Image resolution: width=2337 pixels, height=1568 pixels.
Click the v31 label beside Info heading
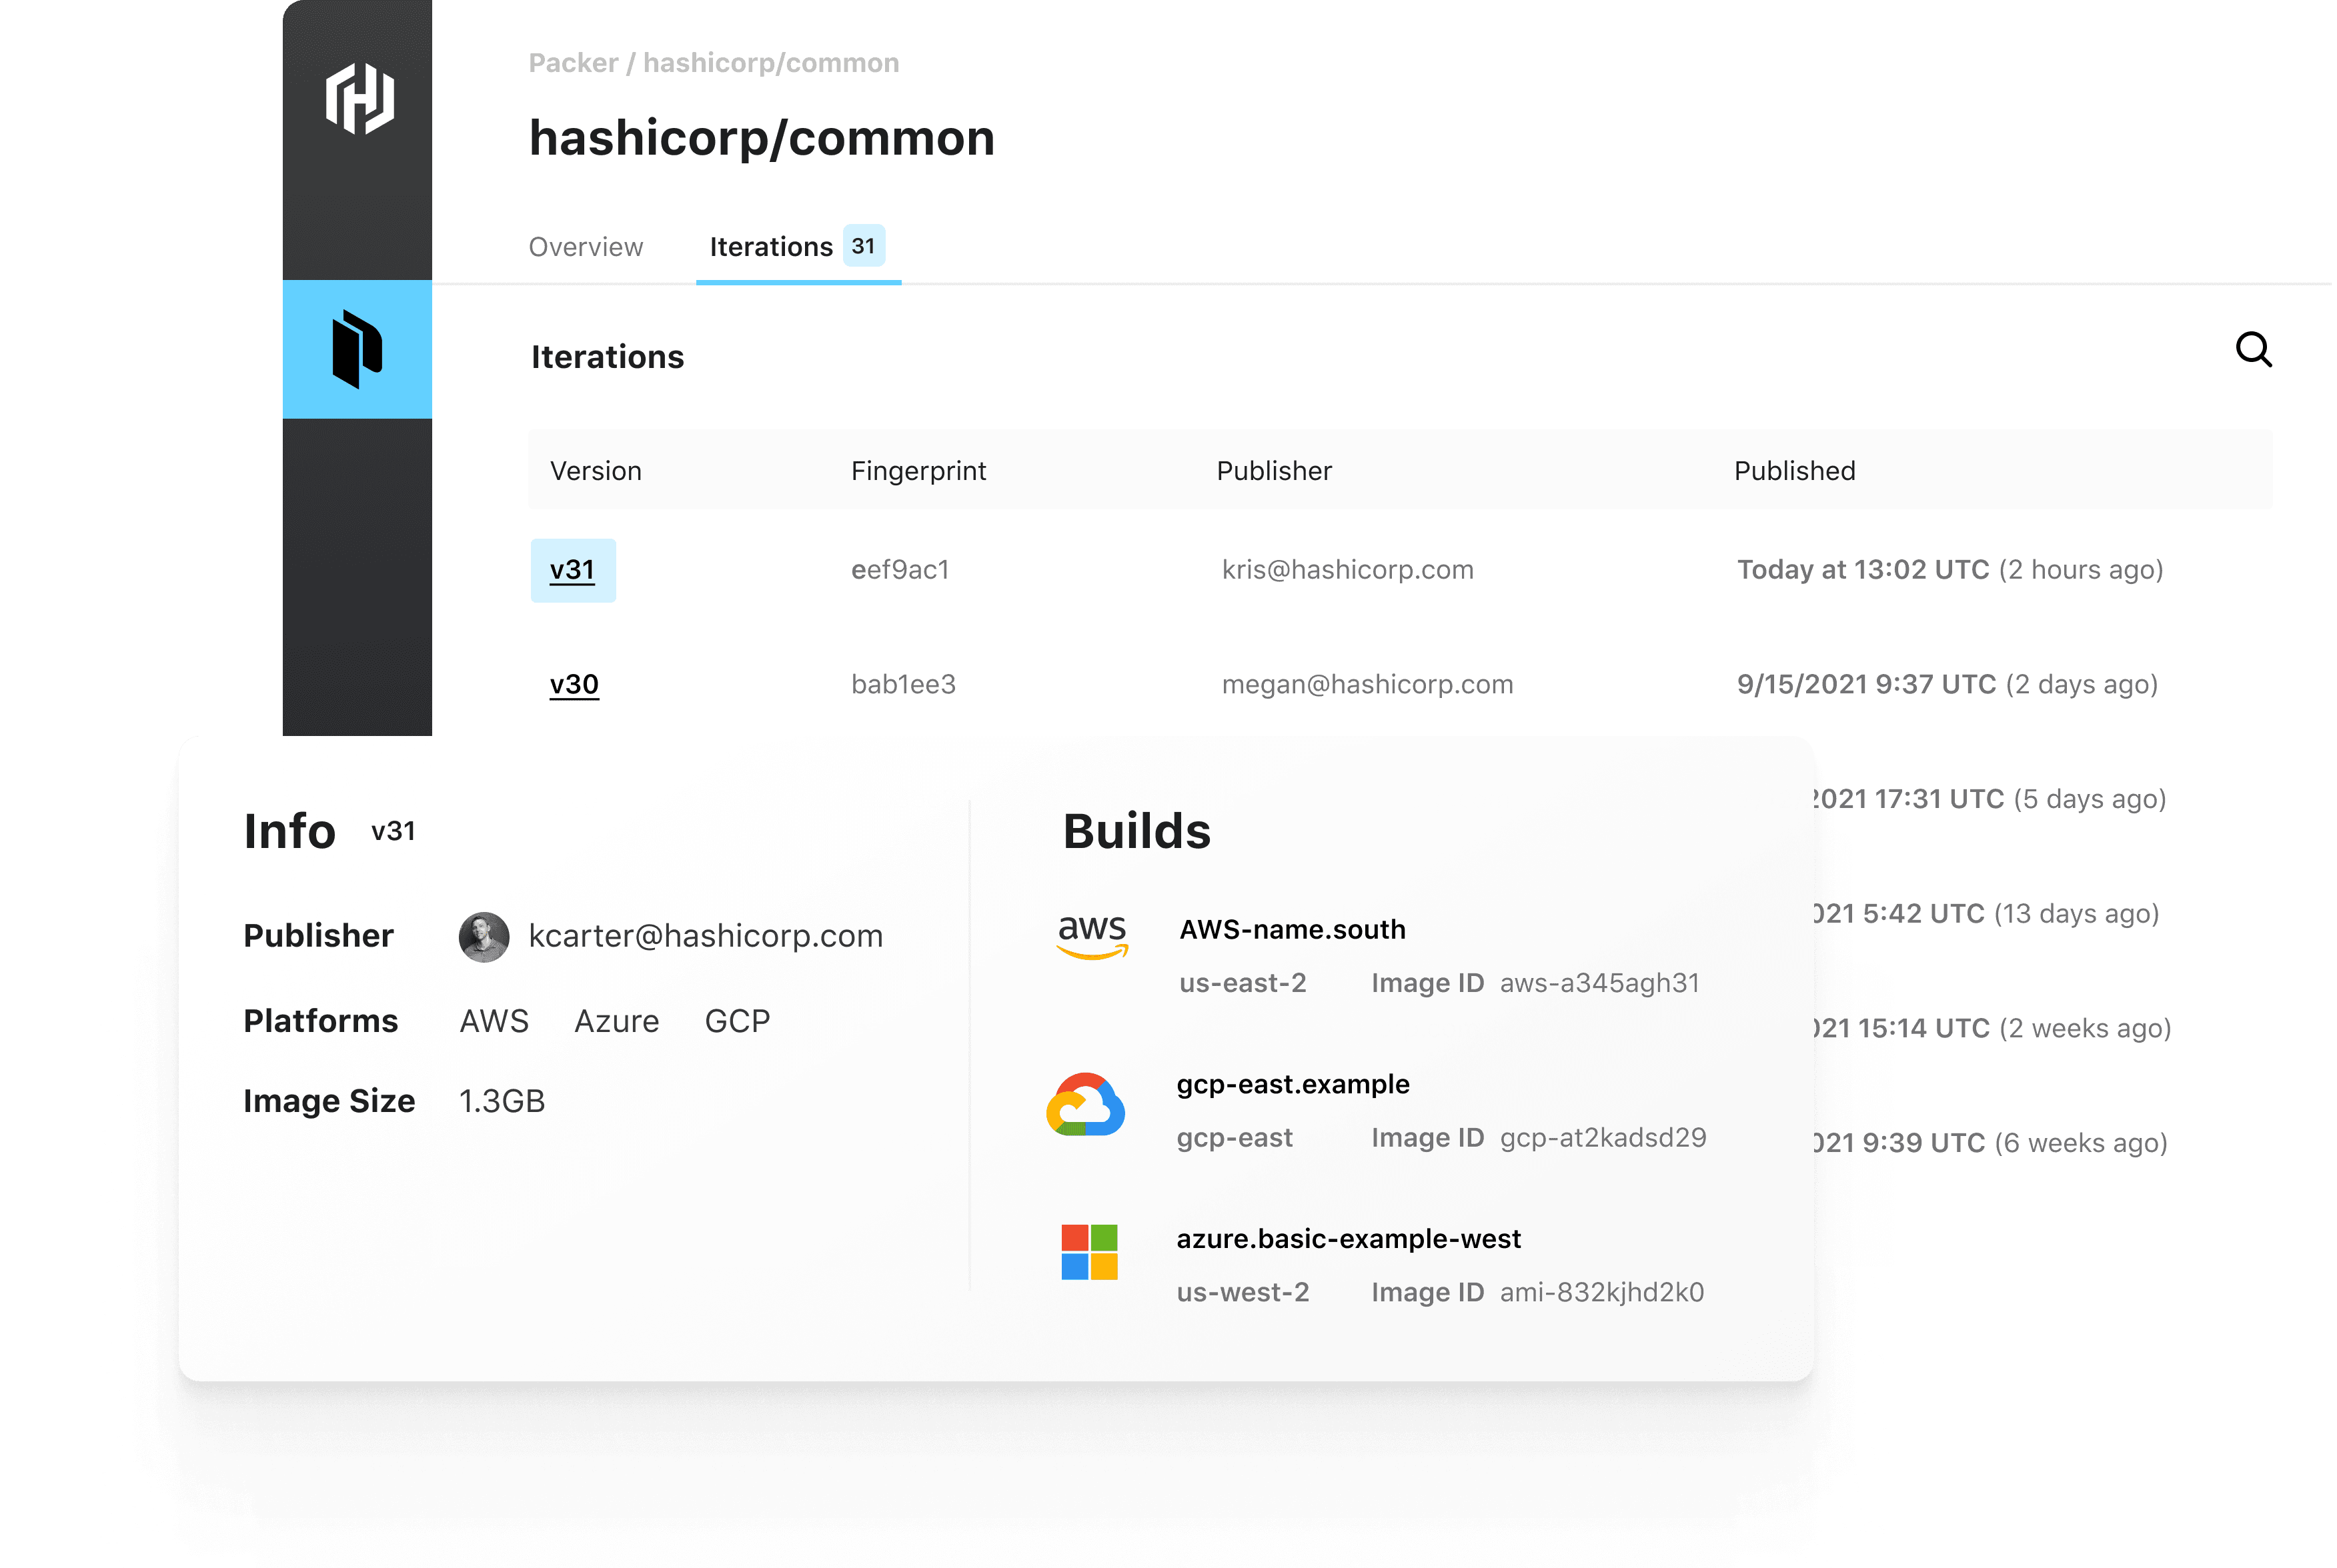394,832
